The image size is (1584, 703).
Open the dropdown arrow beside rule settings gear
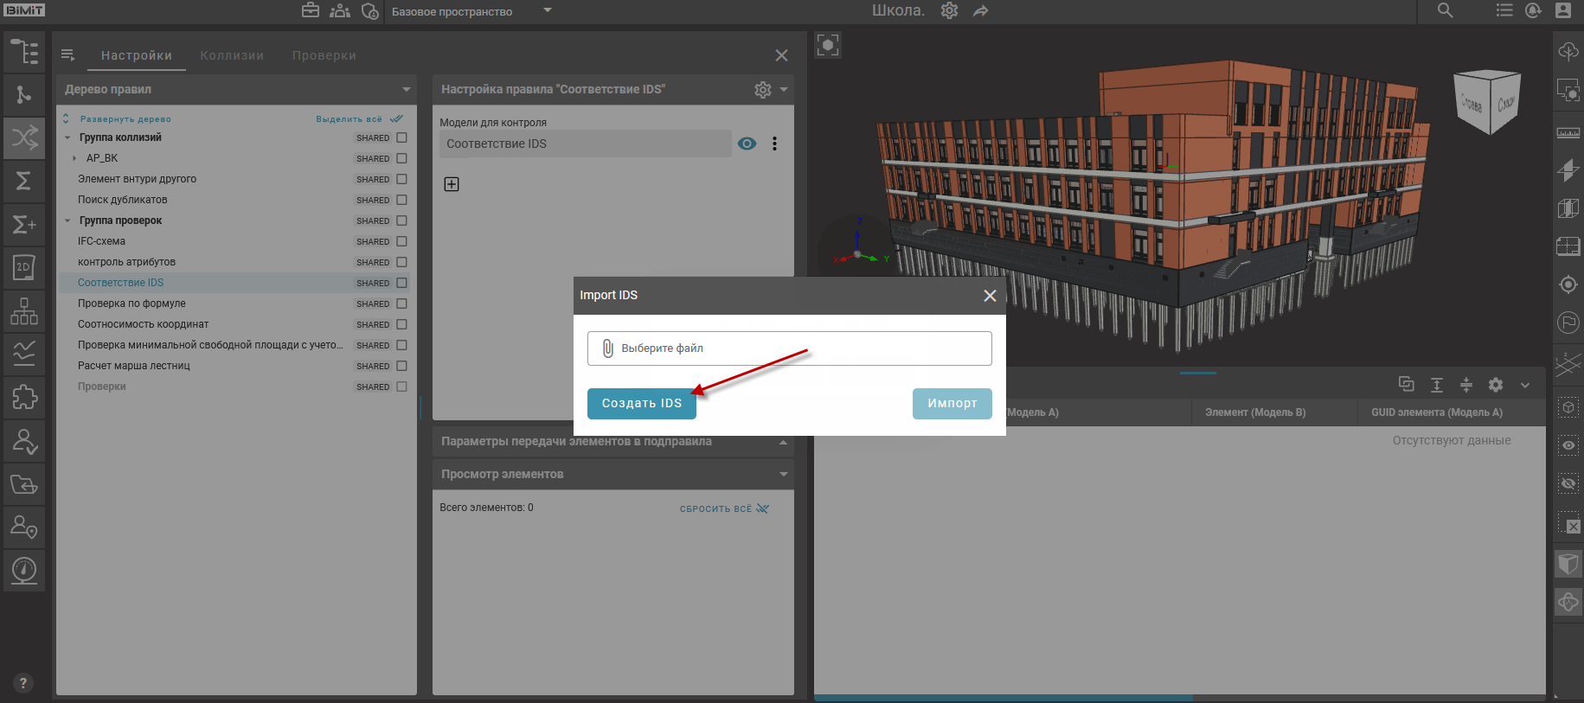(x=784, y=89)
